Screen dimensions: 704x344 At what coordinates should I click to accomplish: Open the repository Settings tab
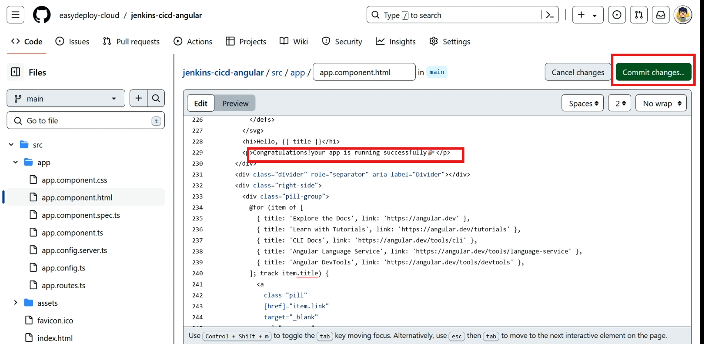[x=450, y=42]
